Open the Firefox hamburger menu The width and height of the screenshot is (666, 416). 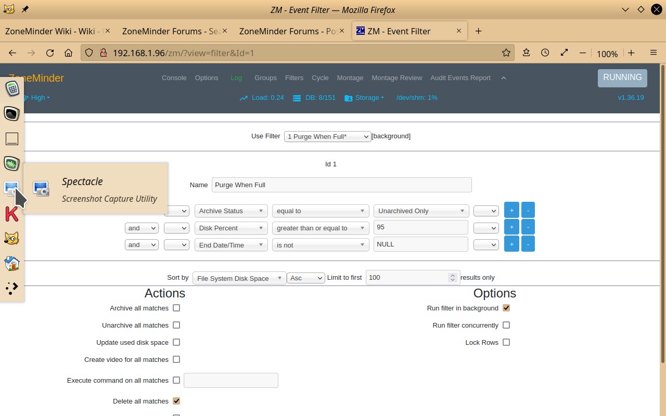[x=654, y=53]
